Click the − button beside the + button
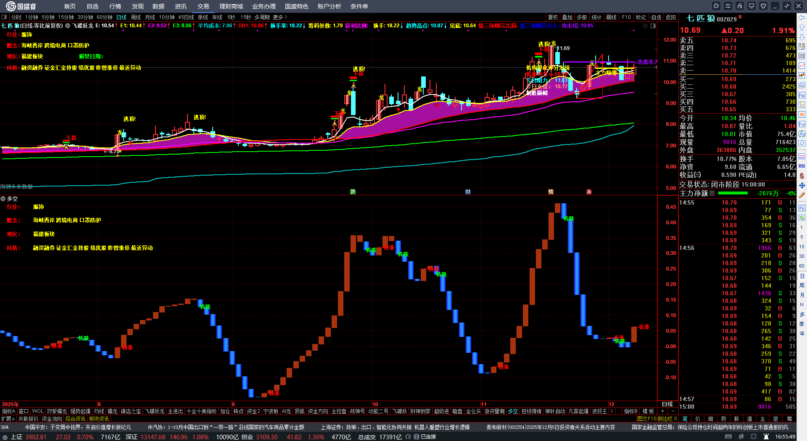 672,411
